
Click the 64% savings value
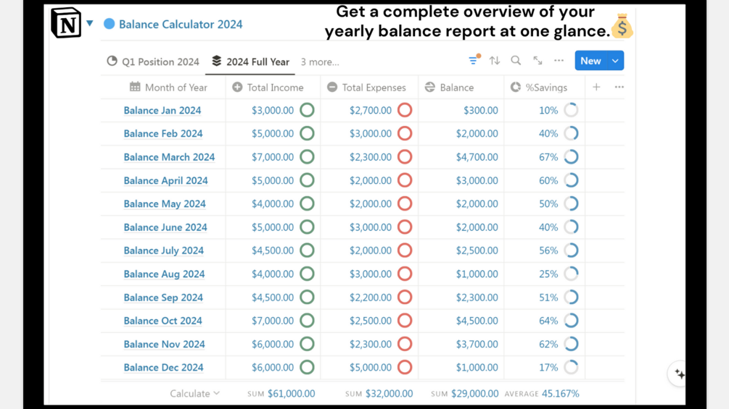click(x=548, y=321)
